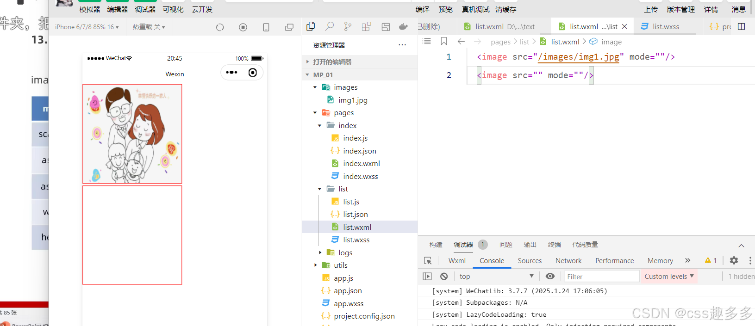
Task: Click the 版本管理 button
Action: coord(681,9)
